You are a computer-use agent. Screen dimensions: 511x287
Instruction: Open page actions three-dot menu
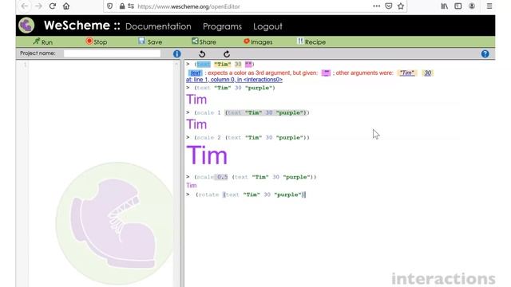[x=376, y=6]
